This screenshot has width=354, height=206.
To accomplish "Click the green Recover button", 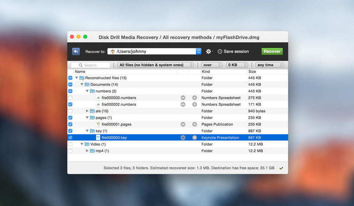I will tap(272, 51).
